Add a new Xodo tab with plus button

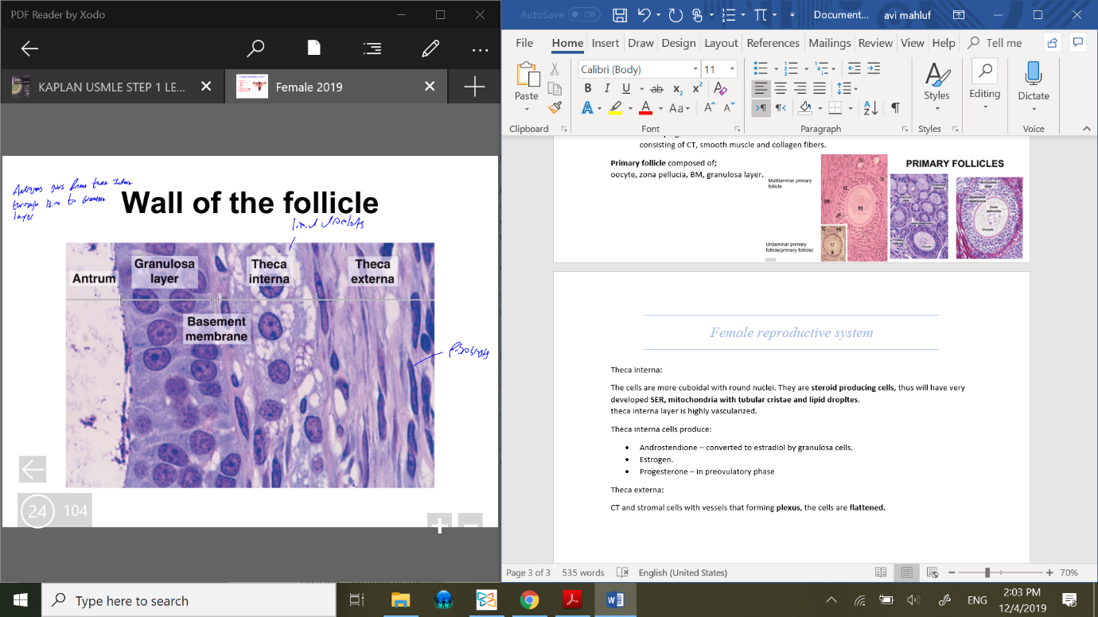pos(474,87)
